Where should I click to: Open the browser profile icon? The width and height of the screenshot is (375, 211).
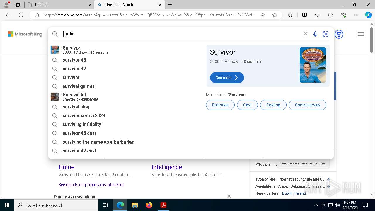(6, 5)
